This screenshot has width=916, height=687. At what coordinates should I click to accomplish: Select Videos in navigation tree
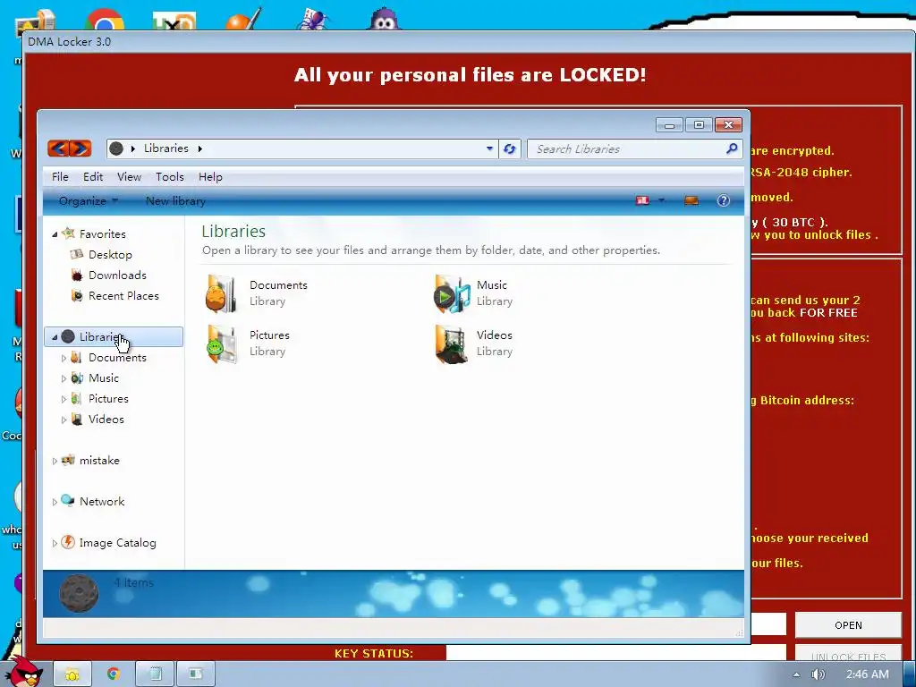point(106,420)
